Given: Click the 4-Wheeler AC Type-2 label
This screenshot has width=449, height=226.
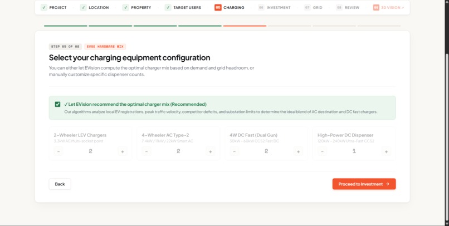Looking at the screenshot, I should (x=165, y=135).
